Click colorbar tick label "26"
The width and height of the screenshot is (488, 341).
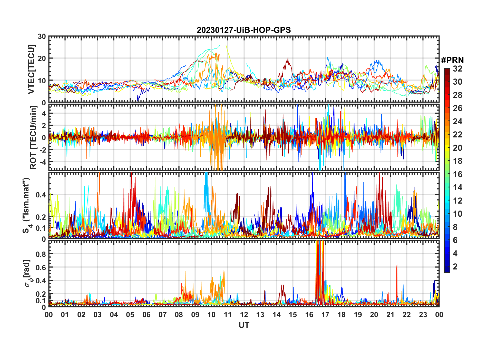[x=457, y=108]
